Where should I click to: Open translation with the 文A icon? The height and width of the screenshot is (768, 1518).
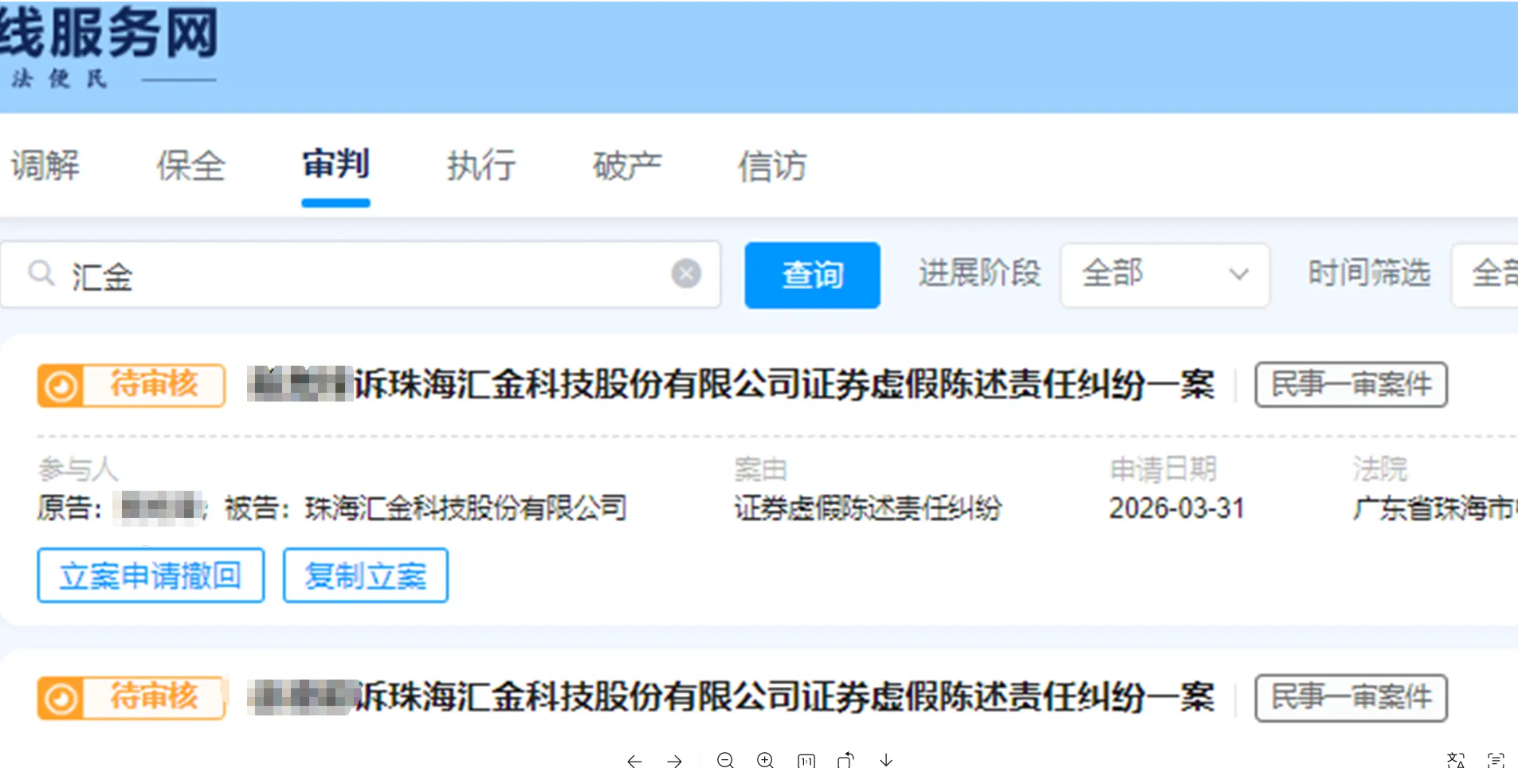pyautogui.click(x=1456, y=759)
